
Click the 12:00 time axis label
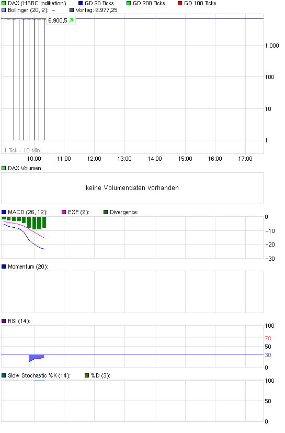pos(94,159)
